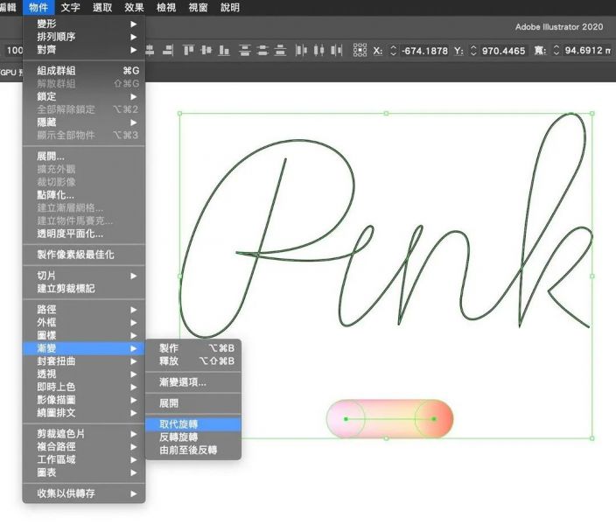Viewport: 616px width, 525px height.
Task: Click the X position input field
Action: 425,51
